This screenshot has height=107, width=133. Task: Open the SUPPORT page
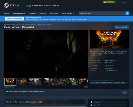tap(55, 6)
